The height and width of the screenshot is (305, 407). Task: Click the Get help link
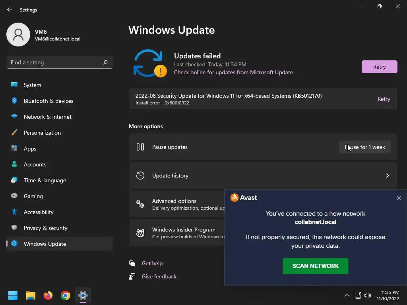tap(152, 263)
